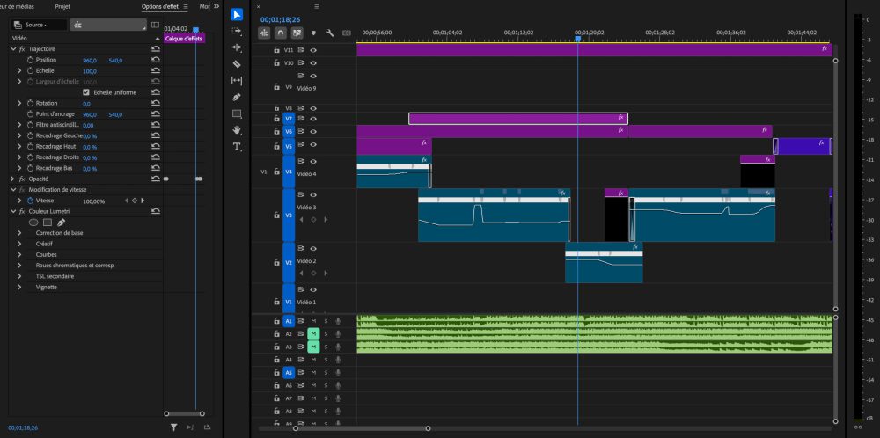Select the Razor tool in the toolbar
Image resolution: width=880 pixels, height=438 pixels.
237,64
